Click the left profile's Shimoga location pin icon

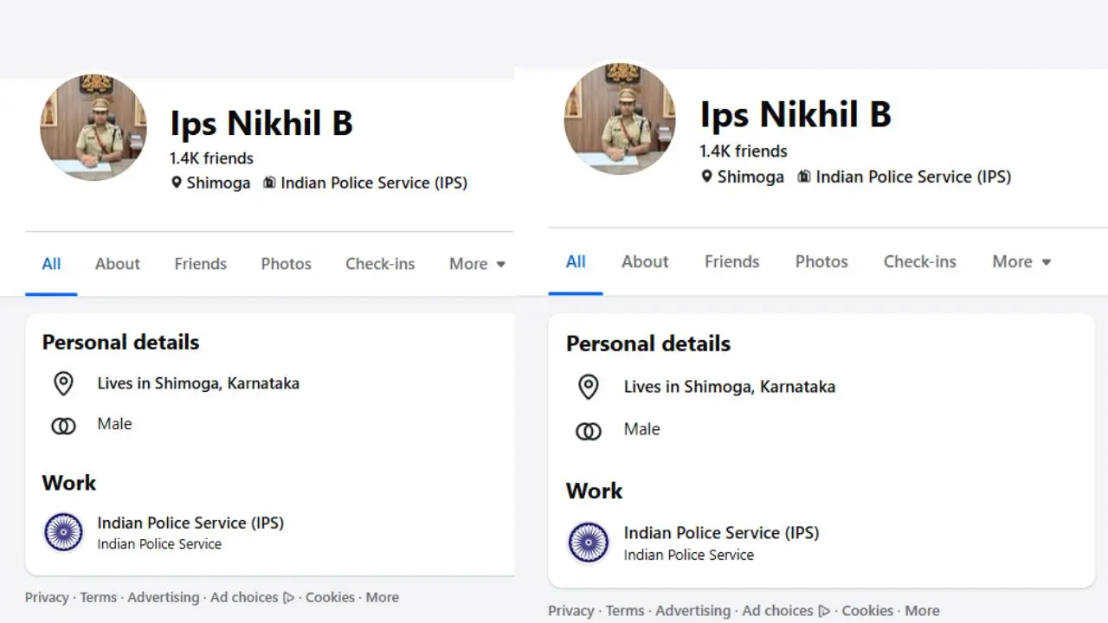click(x=177, y=183)
